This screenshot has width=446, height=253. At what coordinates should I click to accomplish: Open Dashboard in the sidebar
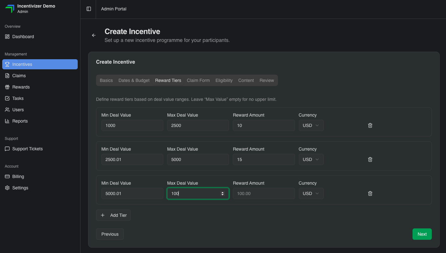(40, 37)
